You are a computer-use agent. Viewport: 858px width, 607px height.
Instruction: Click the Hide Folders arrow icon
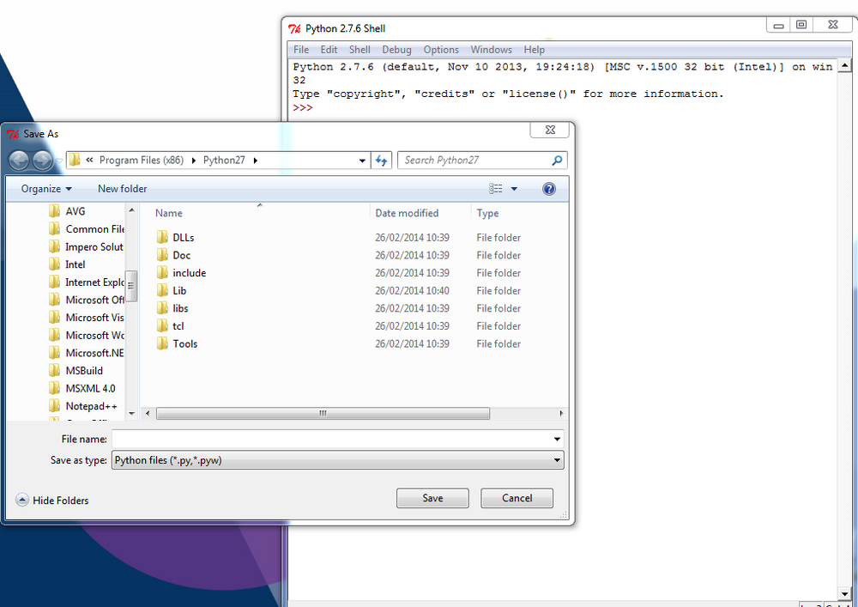click(22, 500)
